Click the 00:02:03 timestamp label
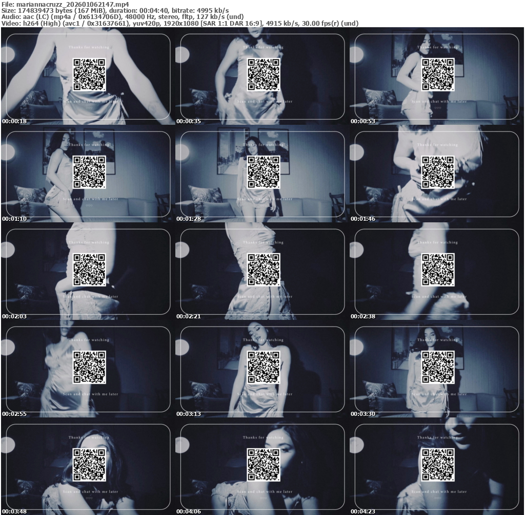Viewport: 525px width, 515px height. (14, 316)
